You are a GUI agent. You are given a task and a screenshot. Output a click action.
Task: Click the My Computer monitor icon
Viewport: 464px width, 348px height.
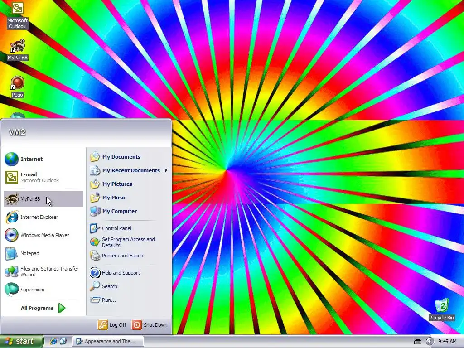[95, 211]
